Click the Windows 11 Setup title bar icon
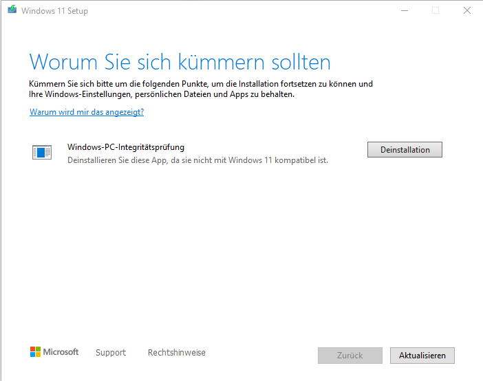Viewport: 483px width, 381px height. [12, 9]
